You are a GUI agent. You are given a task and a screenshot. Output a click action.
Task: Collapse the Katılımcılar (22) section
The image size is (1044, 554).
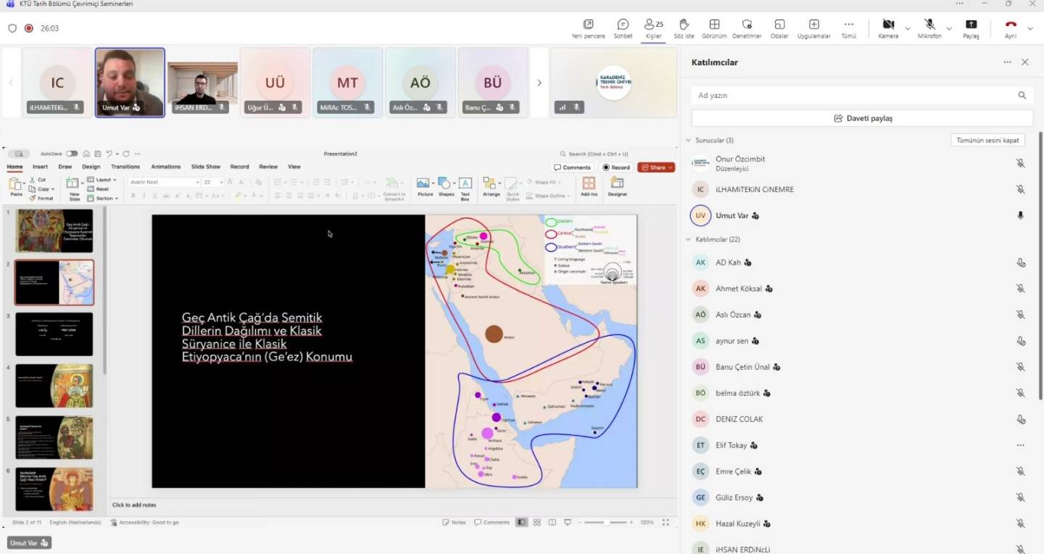[x=689, y=239]
